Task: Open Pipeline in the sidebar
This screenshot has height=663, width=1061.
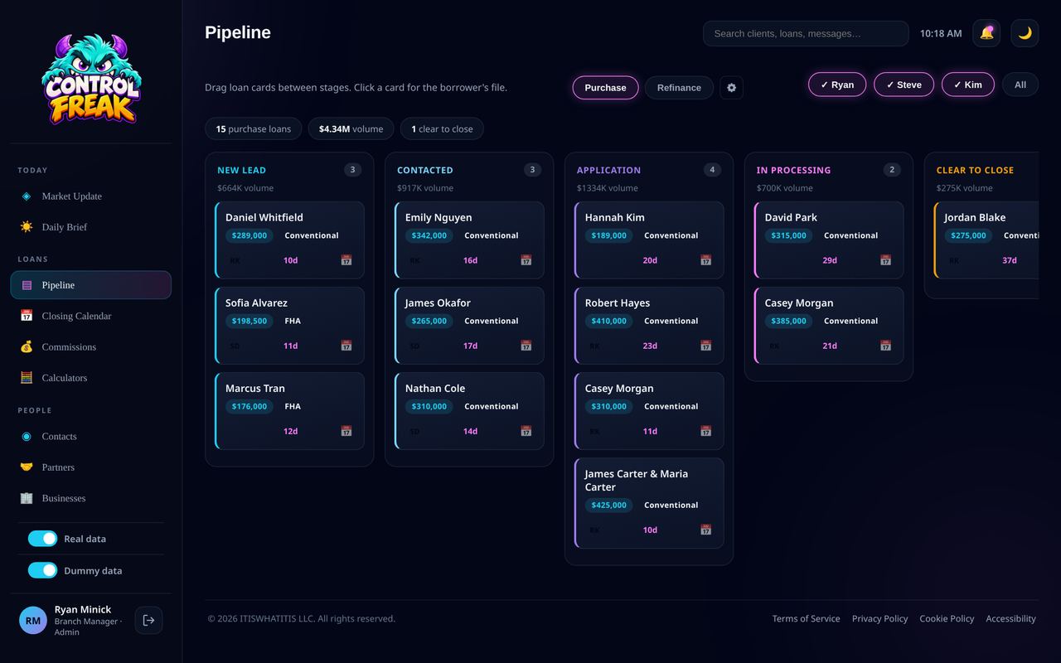Action: pos(91,285)
